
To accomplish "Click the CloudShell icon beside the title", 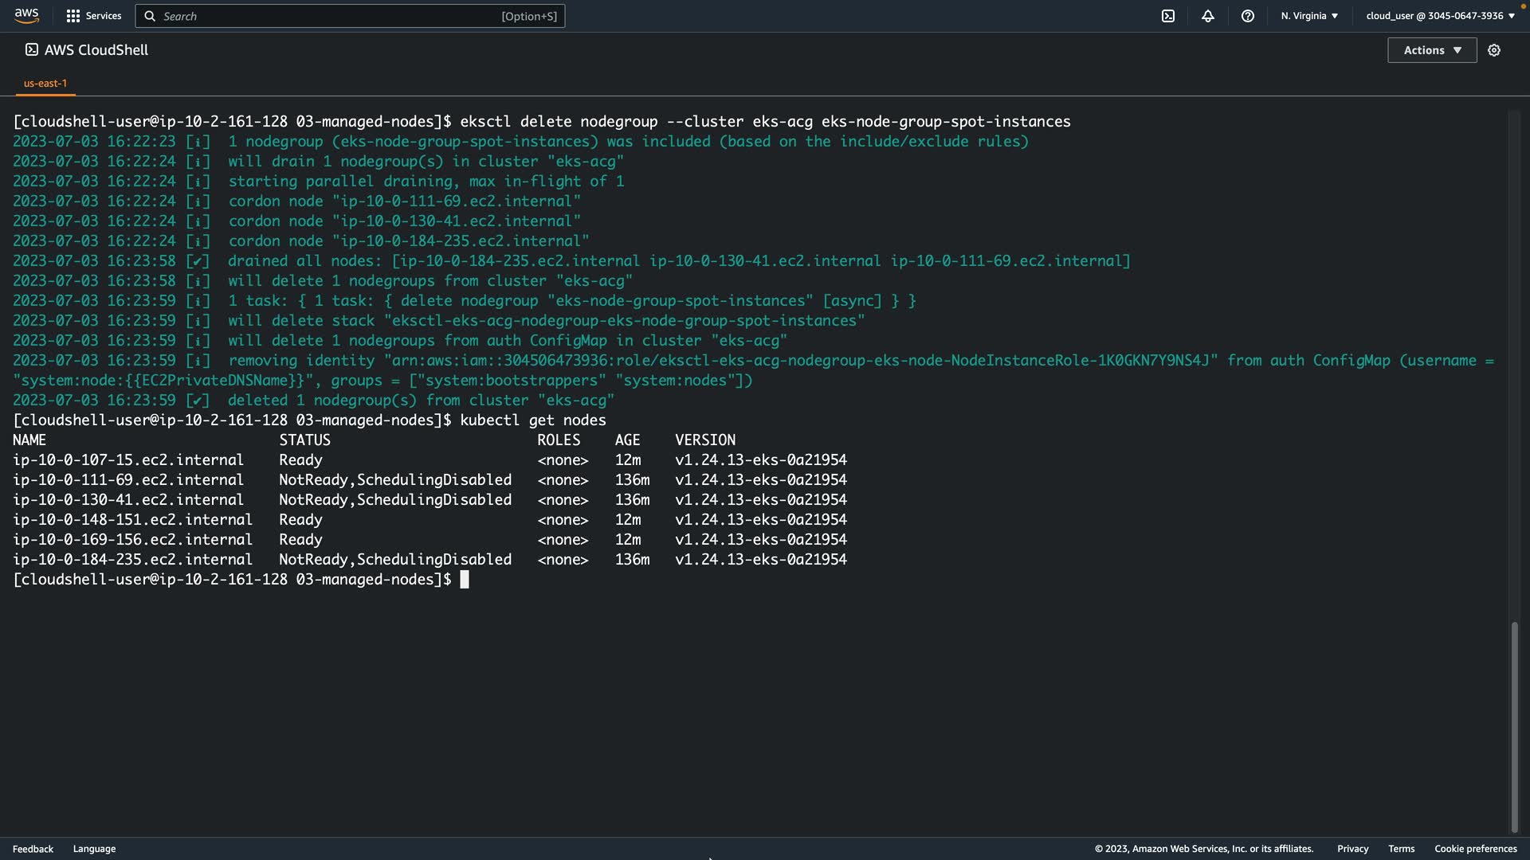I will pos(32,49).
